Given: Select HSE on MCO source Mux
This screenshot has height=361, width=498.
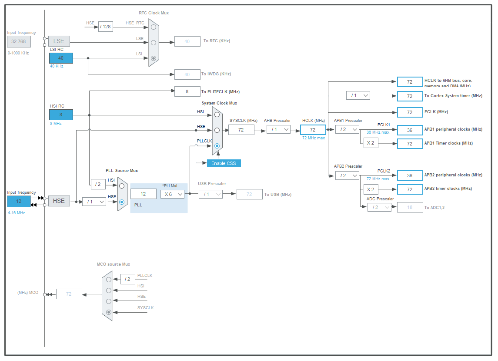Looking at the screenshot, I should [109, 301].
